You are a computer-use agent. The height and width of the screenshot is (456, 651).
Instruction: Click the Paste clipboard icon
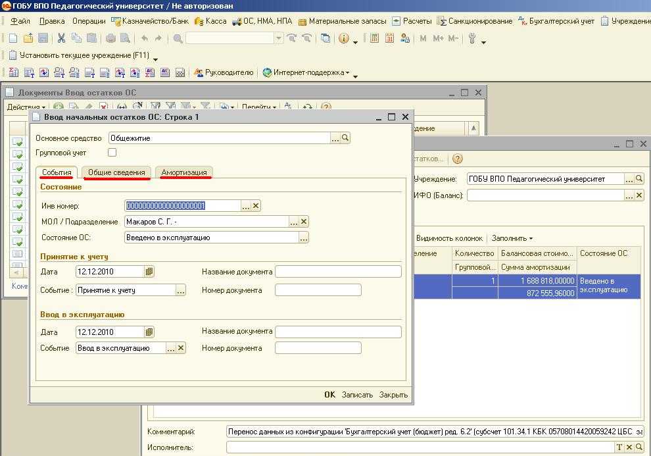(x=92, y=39)
